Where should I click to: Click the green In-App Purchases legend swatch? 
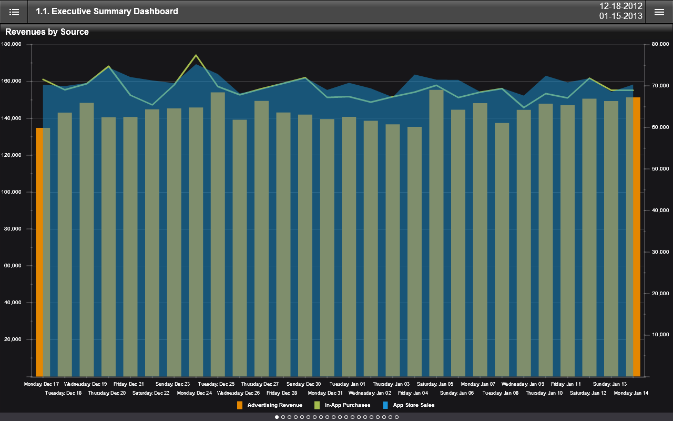317,405
